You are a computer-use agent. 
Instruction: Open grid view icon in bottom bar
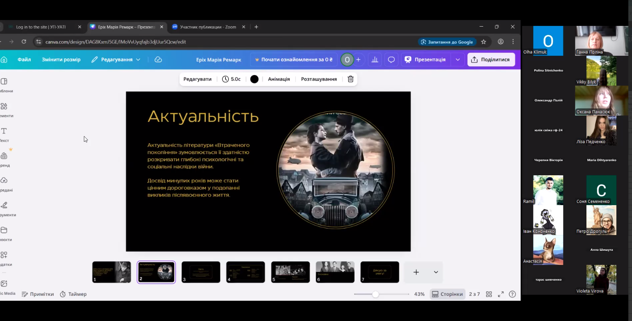pyautogui.click(x=489, y=294)
